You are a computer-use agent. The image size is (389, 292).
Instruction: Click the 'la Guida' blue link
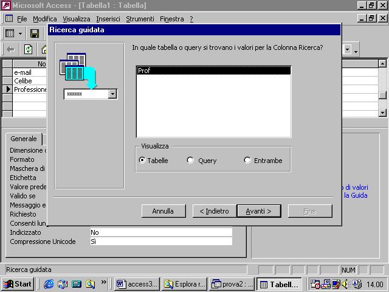tap(356, 195)
